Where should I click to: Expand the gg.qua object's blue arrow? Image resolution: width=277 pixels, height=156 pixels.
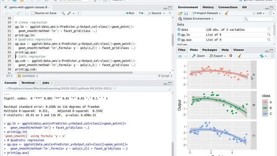179,39
